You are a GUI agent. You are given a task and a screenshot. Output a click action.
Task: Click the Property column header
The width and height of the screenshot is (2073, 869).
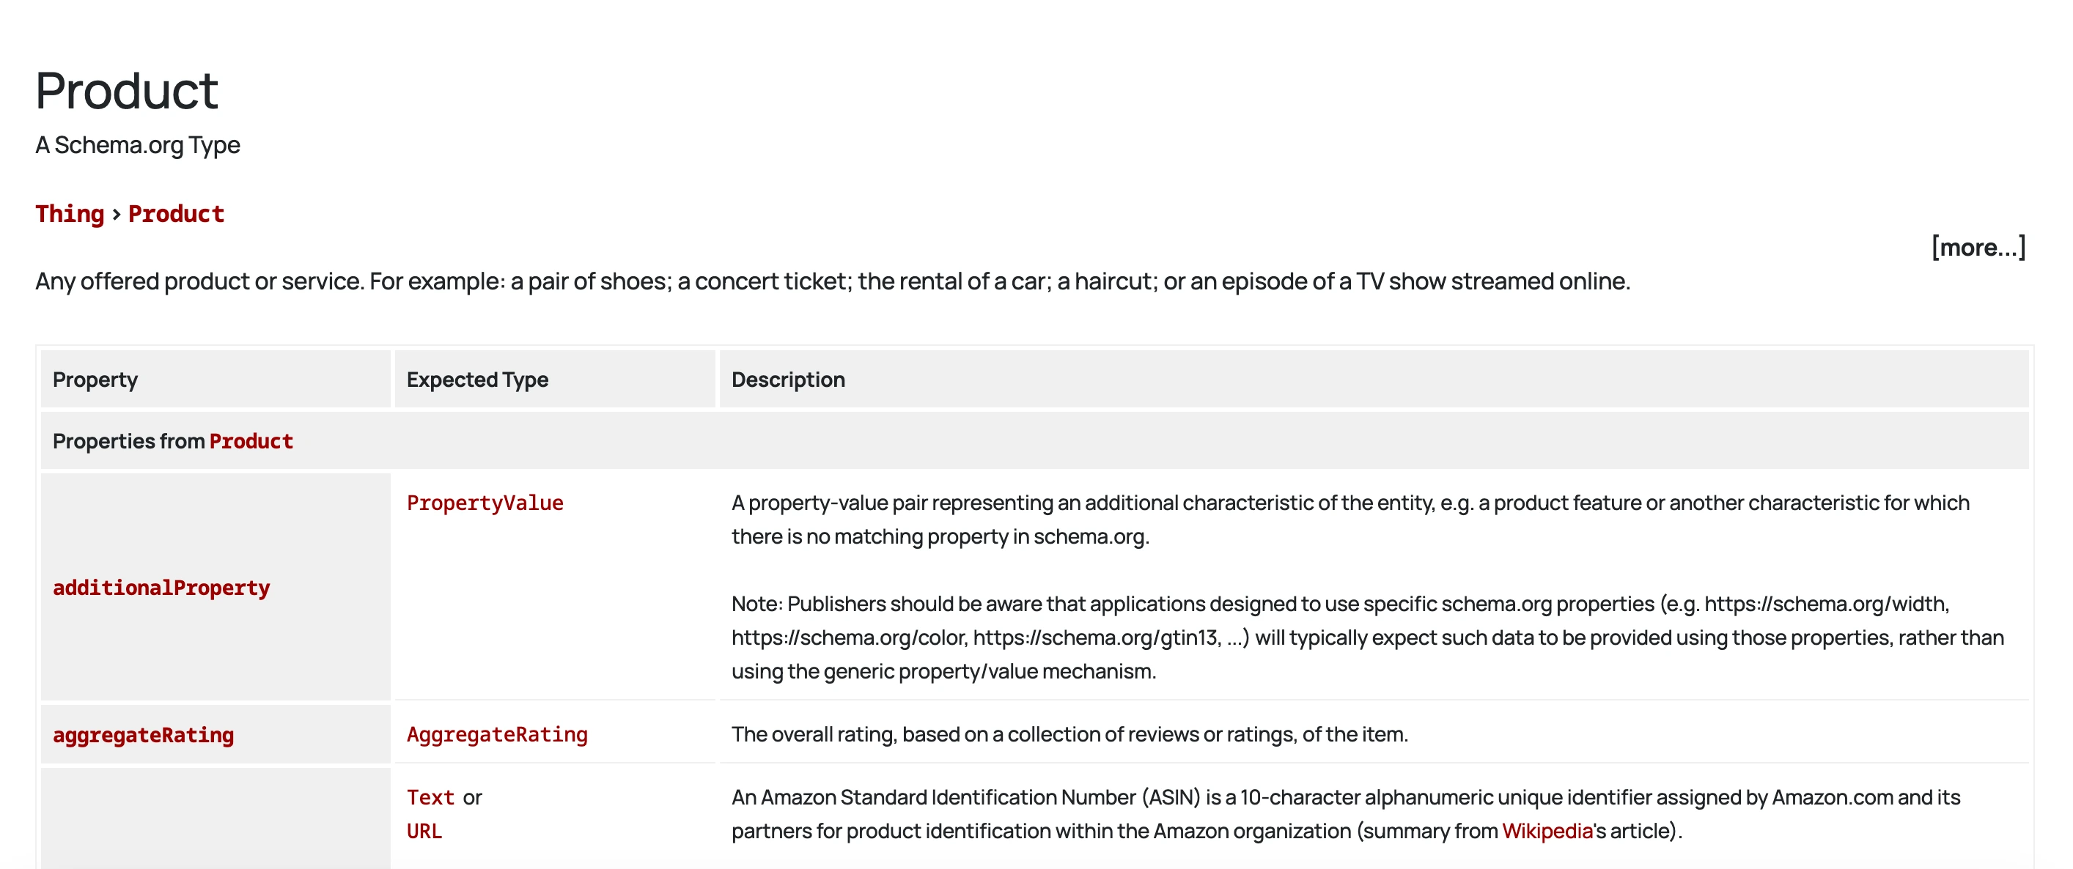click(x=95, y=379)
